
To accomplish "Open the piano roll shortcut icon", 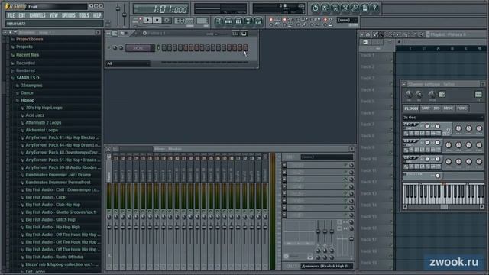I will [238, 21].
